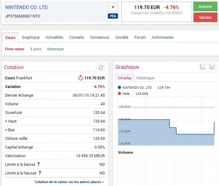This screenshot has height=186, width=219.
Task: Open the stock selector dropdown arrow
Action: point(113,7)
